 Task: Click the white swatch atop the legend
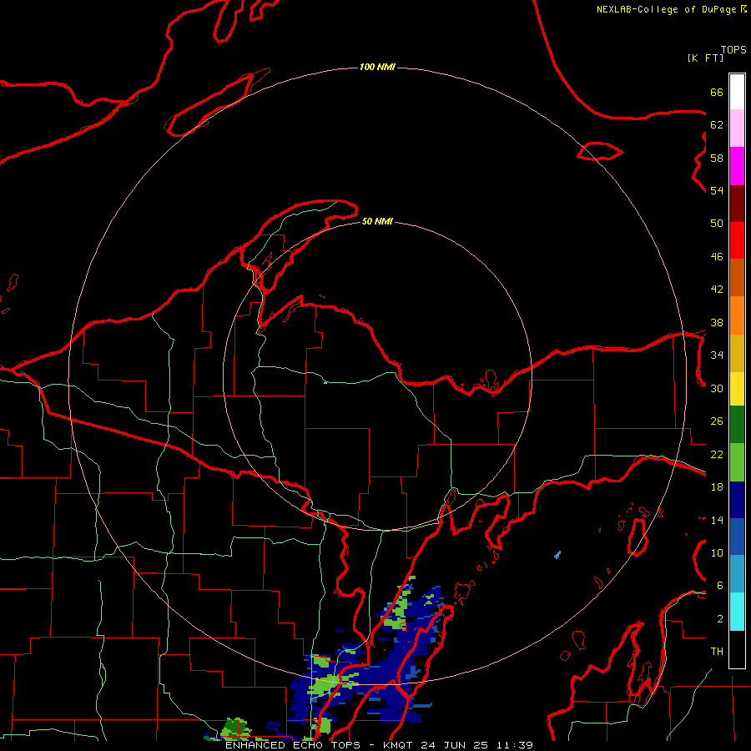(x=737, y=92)
